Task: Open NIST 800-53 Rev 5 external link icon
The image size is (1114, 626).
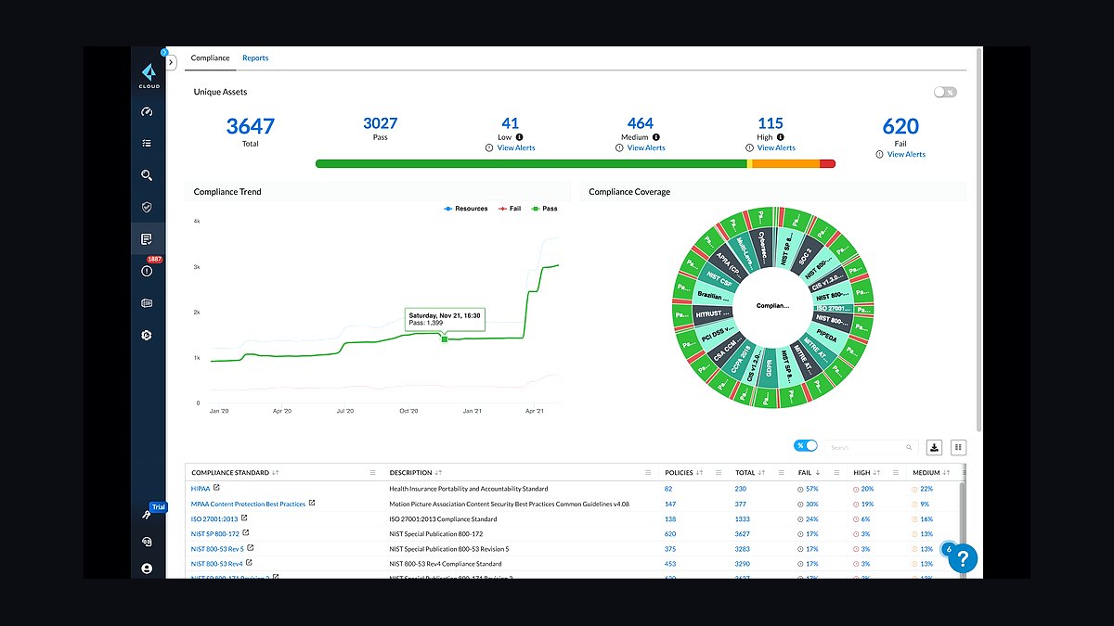Action: [251, 548]
